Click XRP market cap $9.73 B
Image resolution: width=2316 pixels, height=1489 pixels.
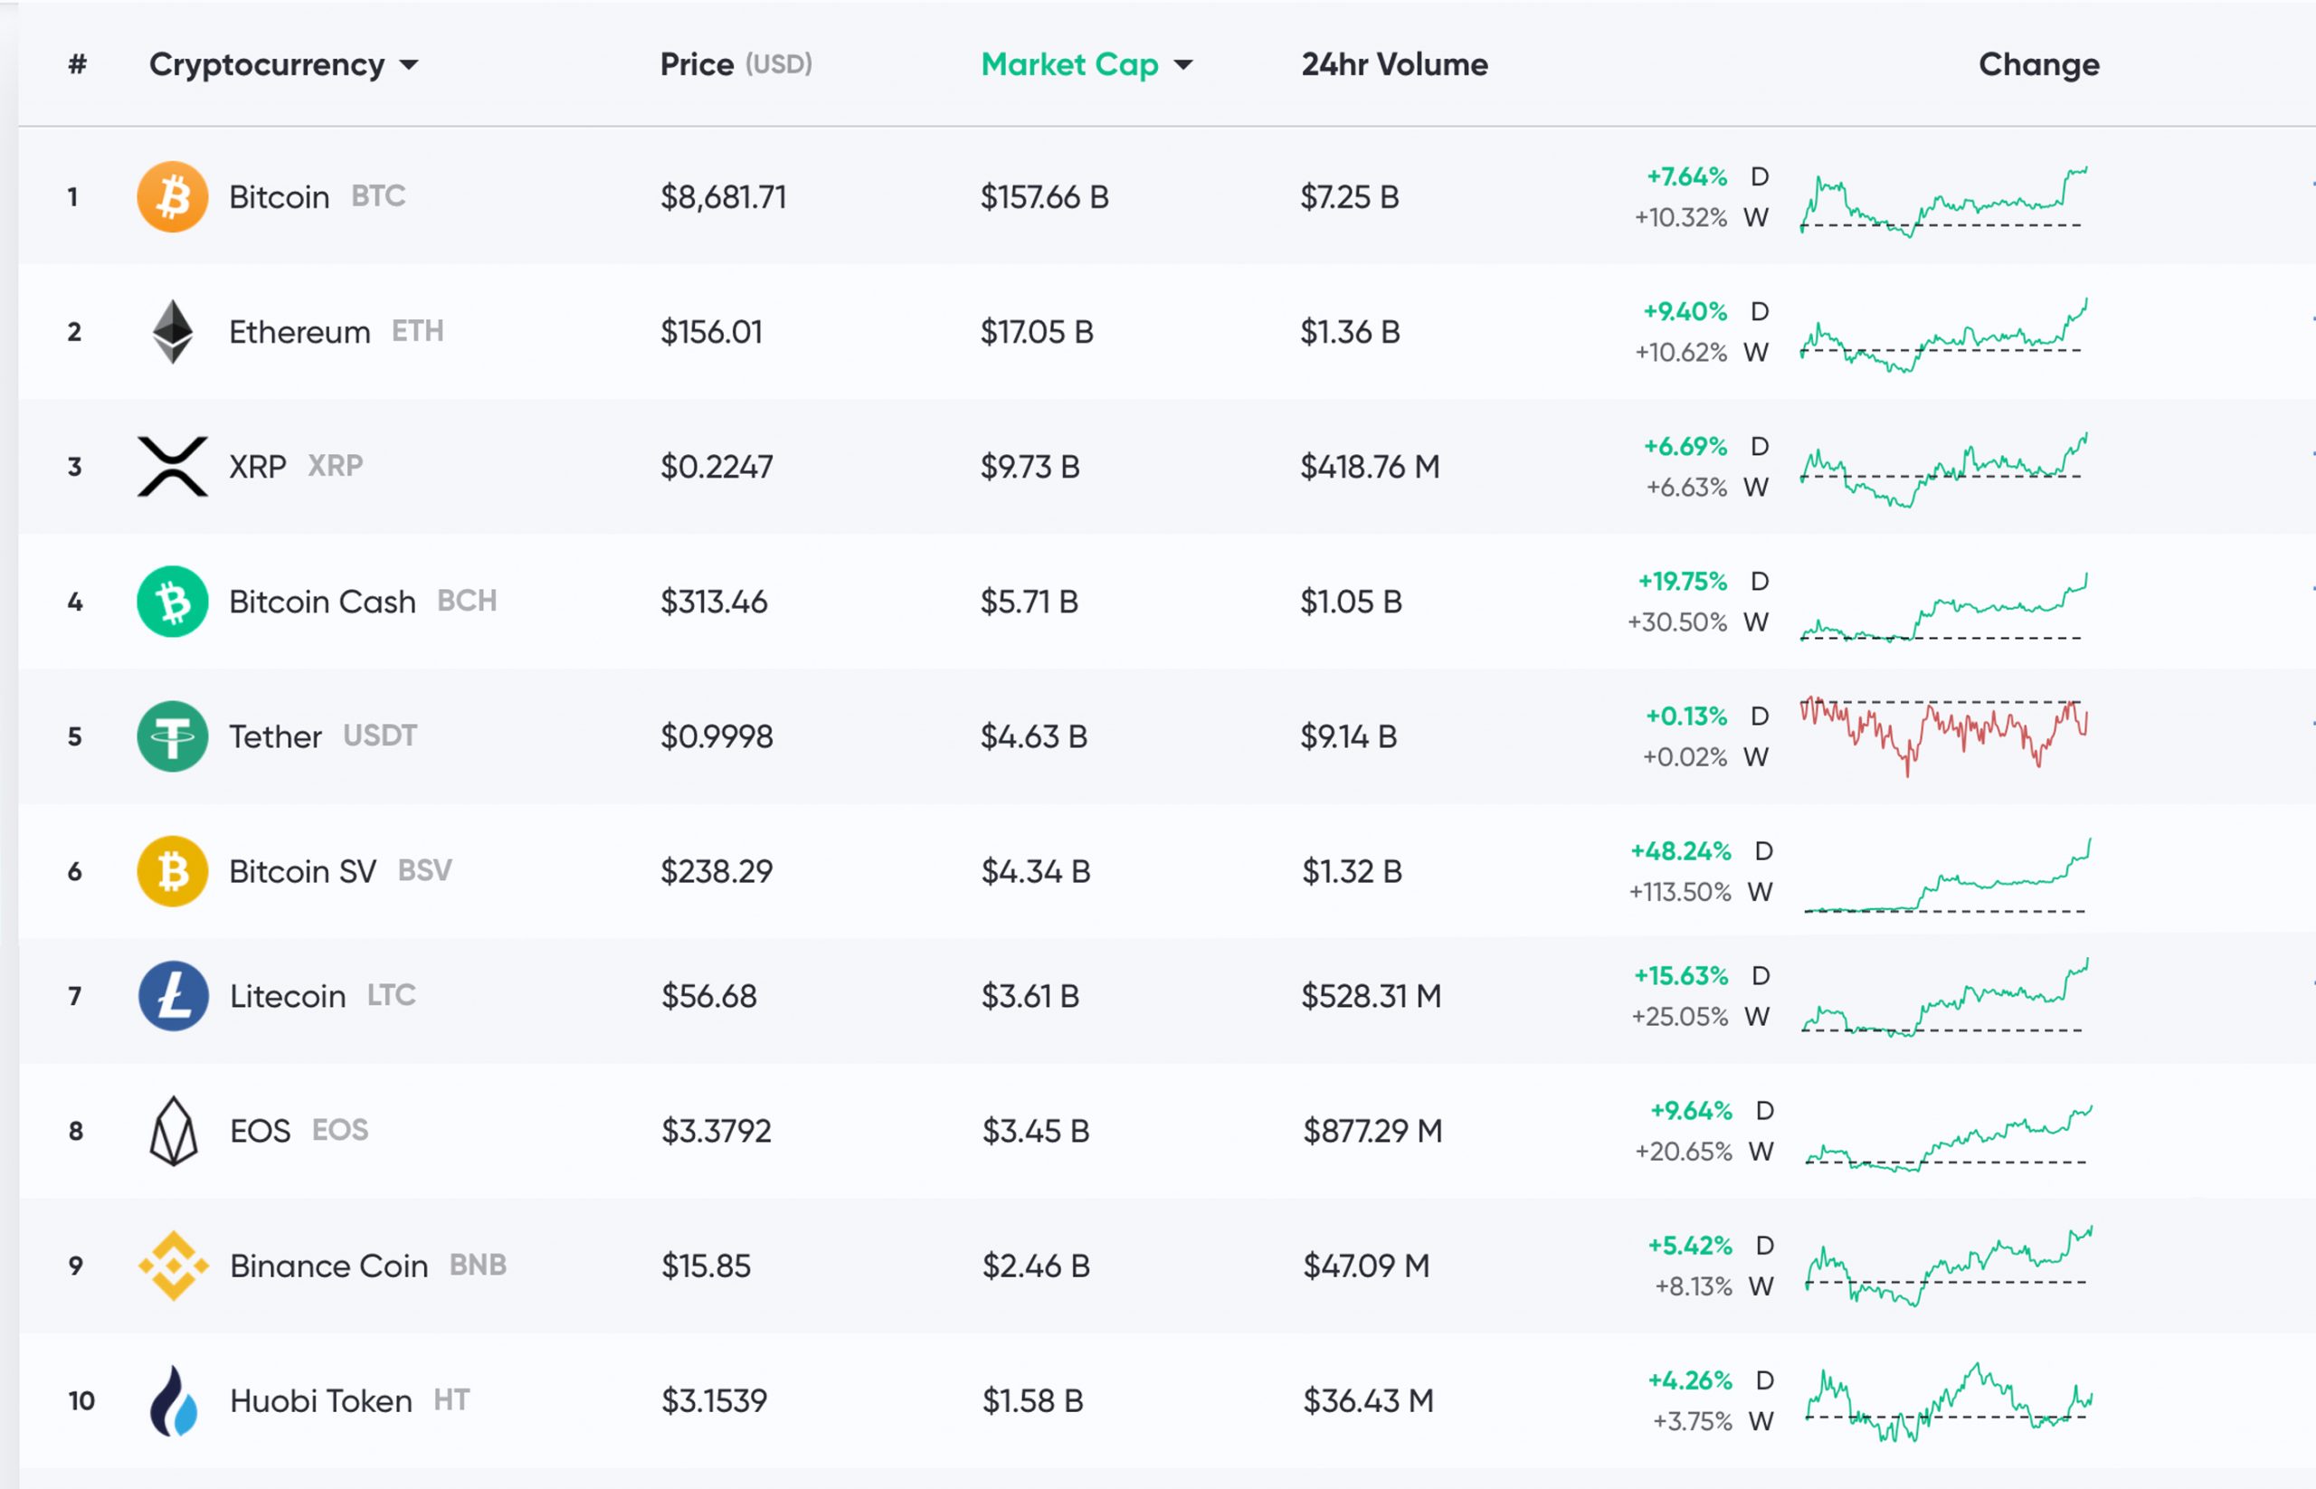tap(1030, 467)
